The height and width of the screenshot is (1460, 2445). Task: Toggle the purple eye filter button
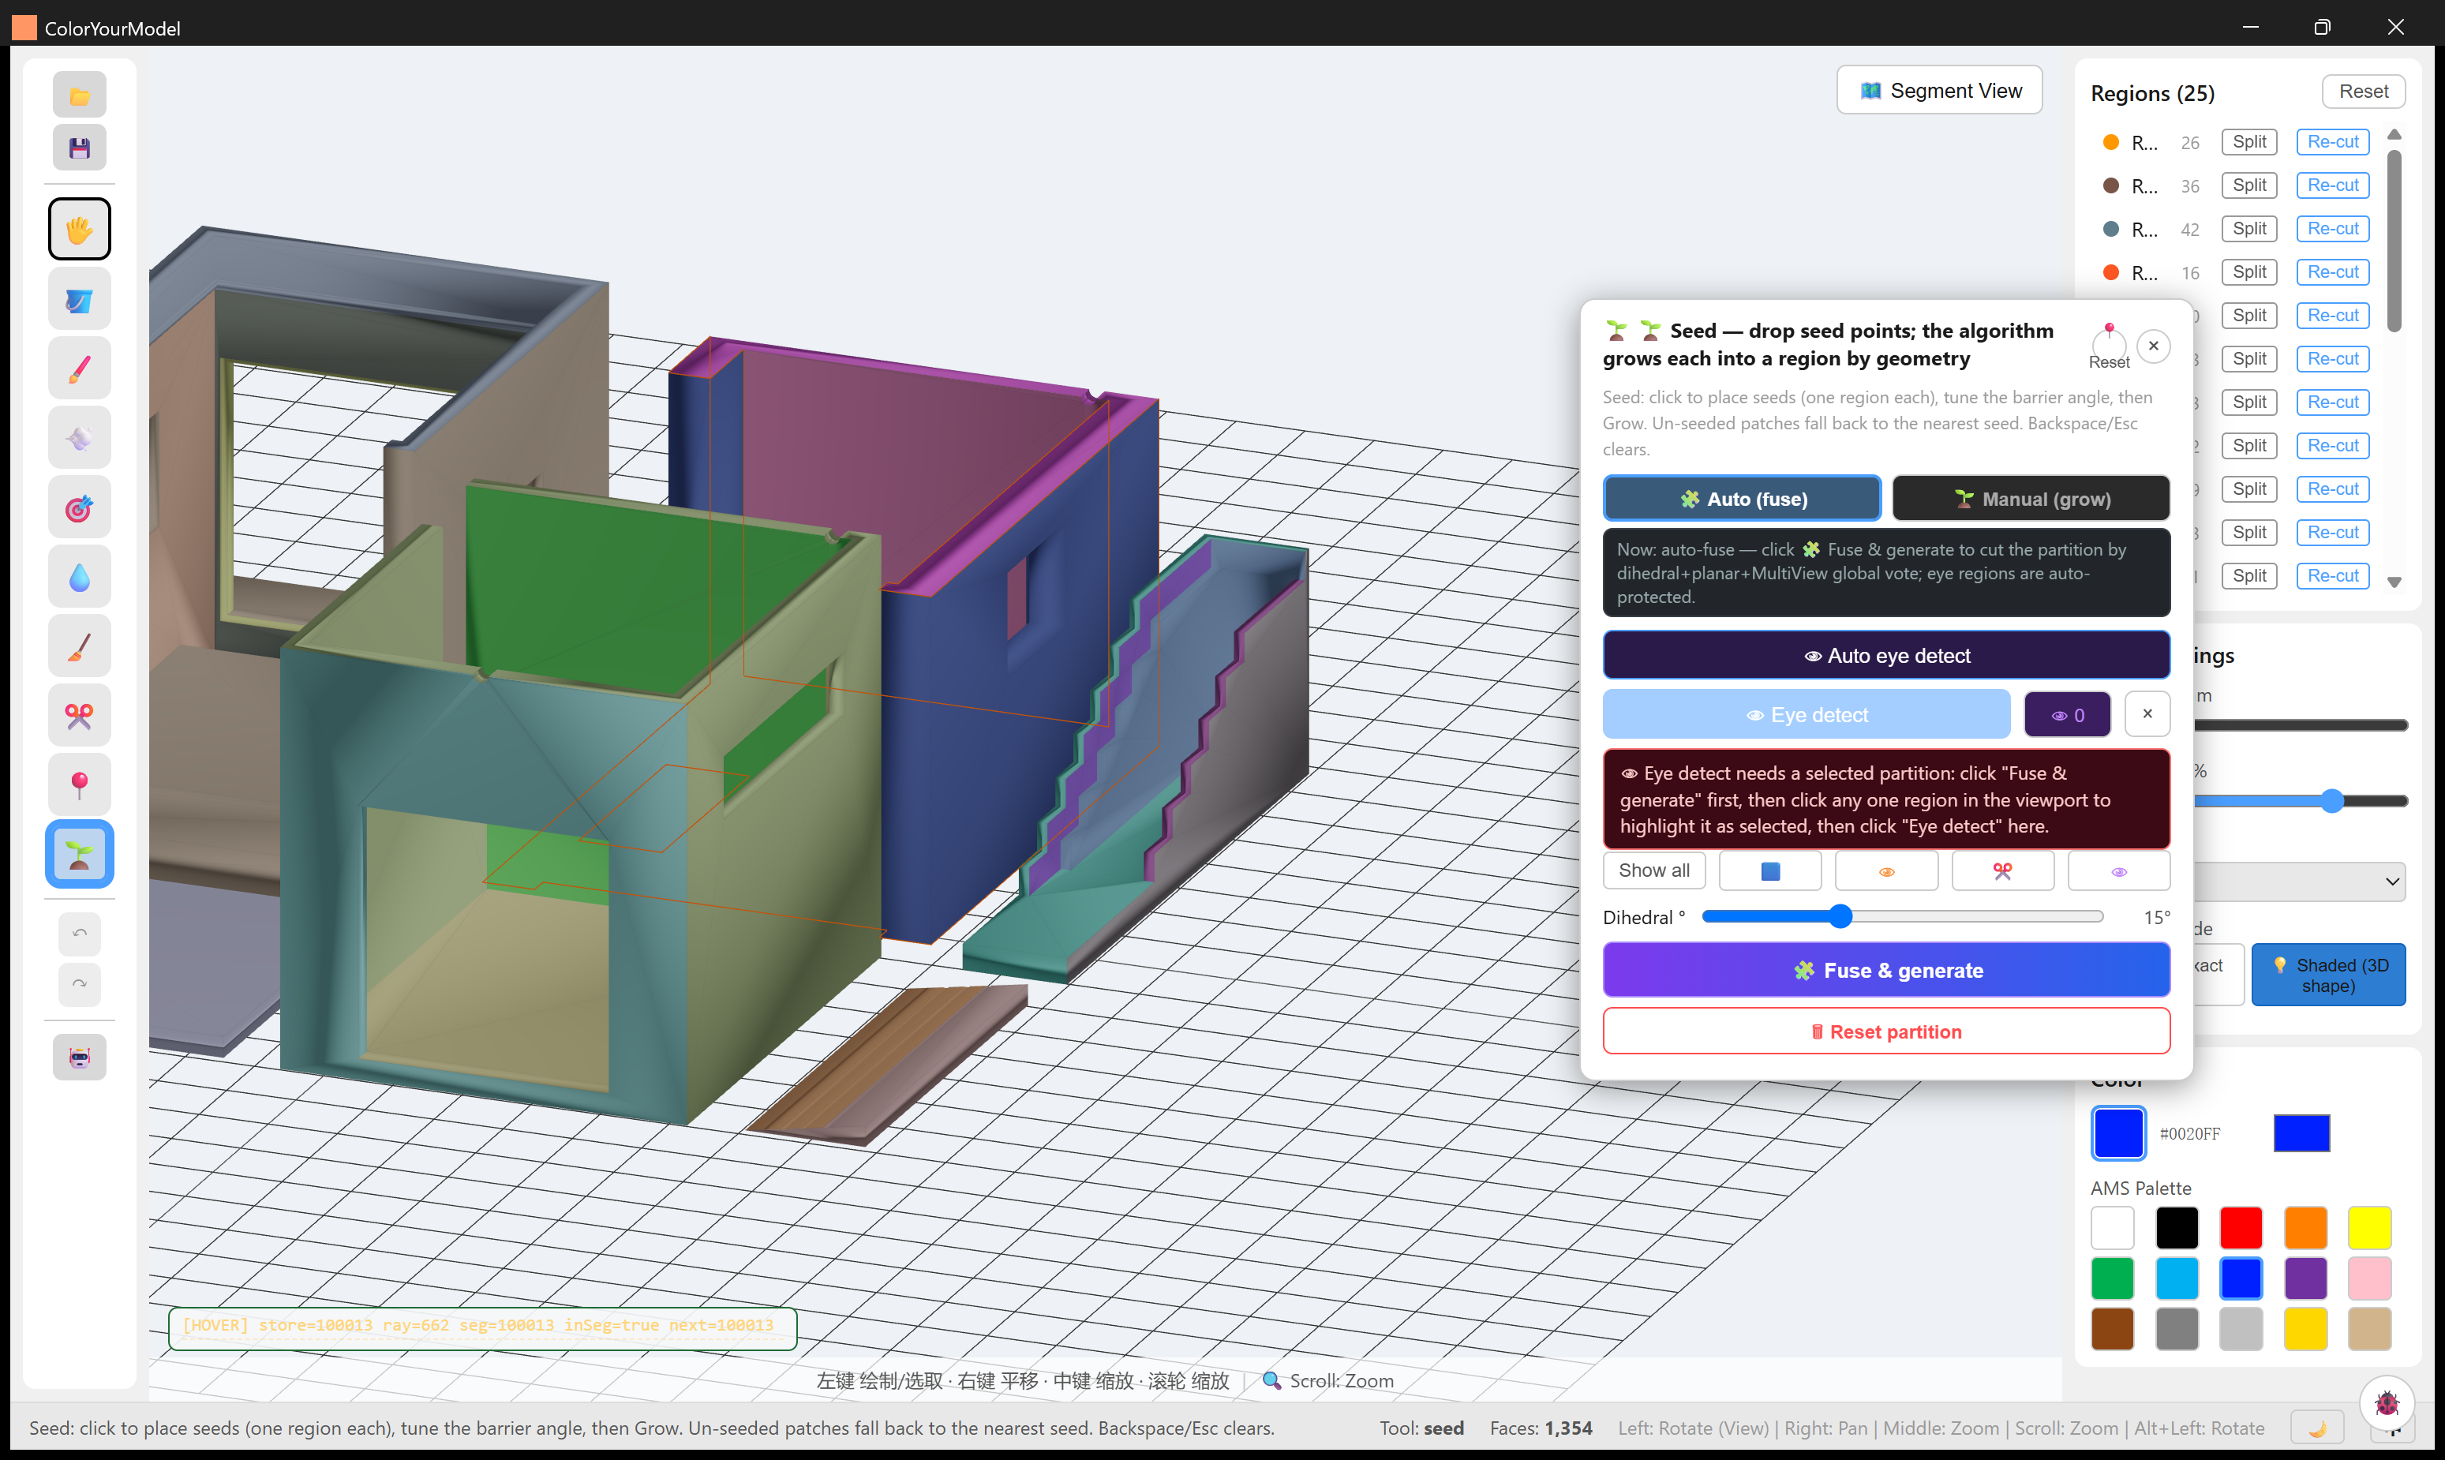(2118, 870)
